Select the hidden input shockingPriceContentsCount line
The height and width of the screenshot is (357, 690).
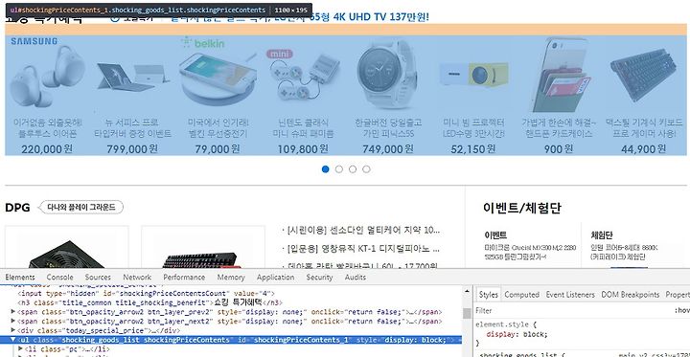146,293
